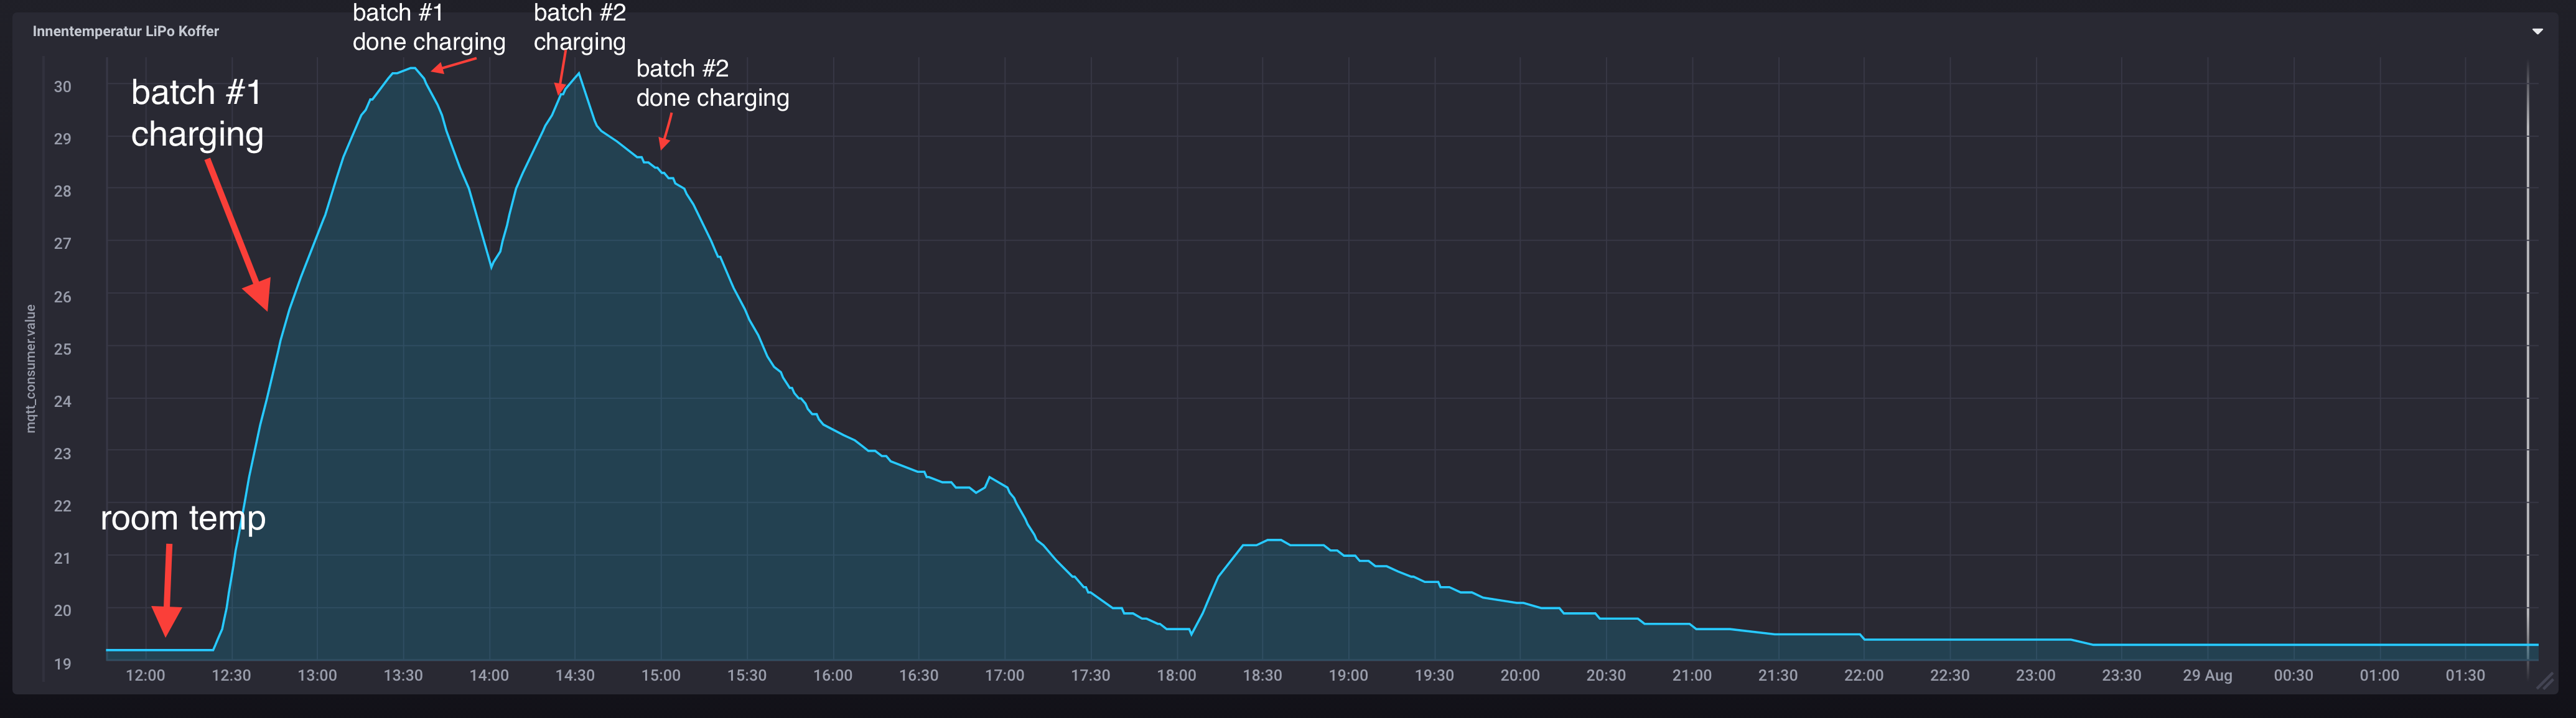Click the 13:00 time axis label
The height and width of the screenshot is (718, 2576).
[317, 675]
